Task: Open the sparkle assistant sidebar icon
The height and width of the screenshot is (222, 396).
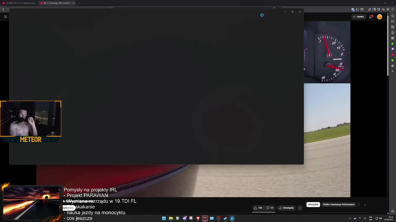Action: 393,16
